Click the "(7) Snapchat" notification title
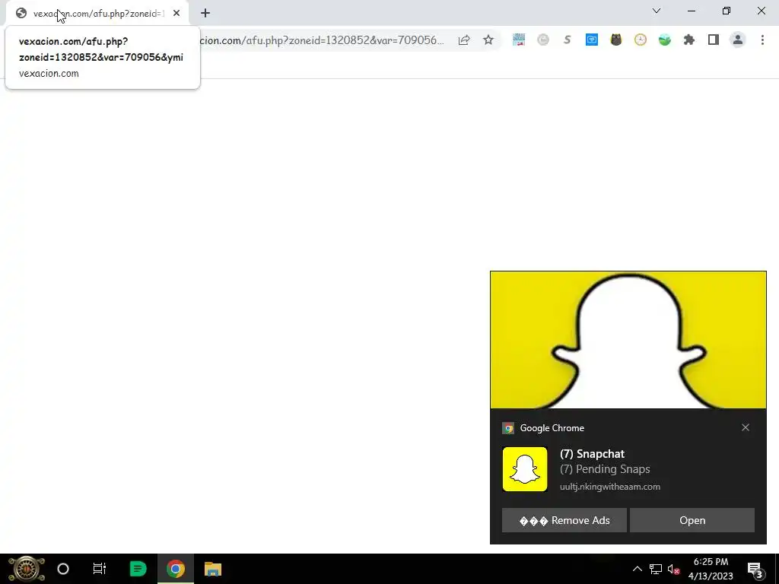This screenshot has width=779, height=584. point(592,454)
